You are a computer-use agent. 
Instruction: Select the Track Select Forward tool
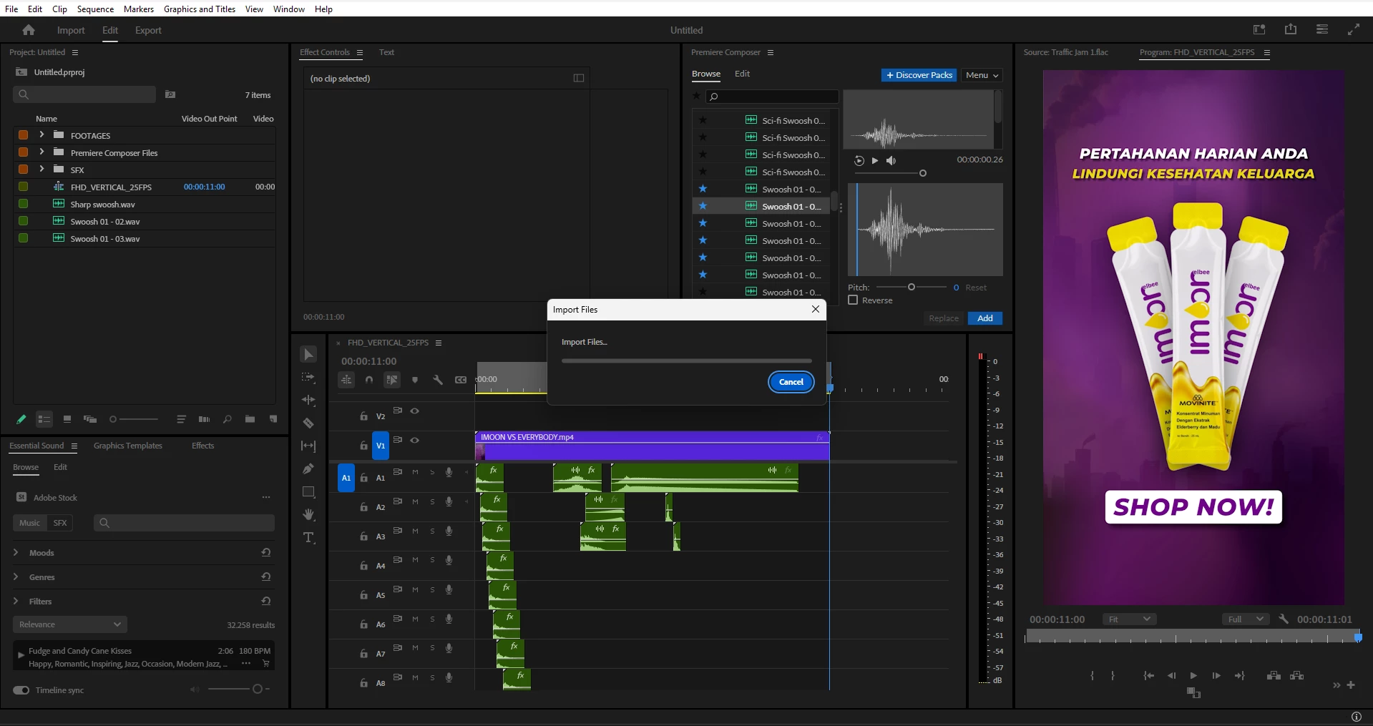(308, 378)
